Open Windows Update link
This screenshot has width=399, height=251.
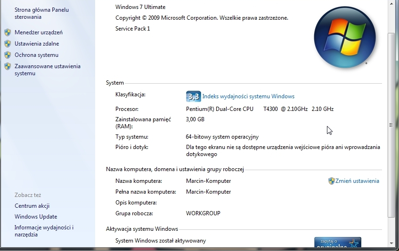36,217
